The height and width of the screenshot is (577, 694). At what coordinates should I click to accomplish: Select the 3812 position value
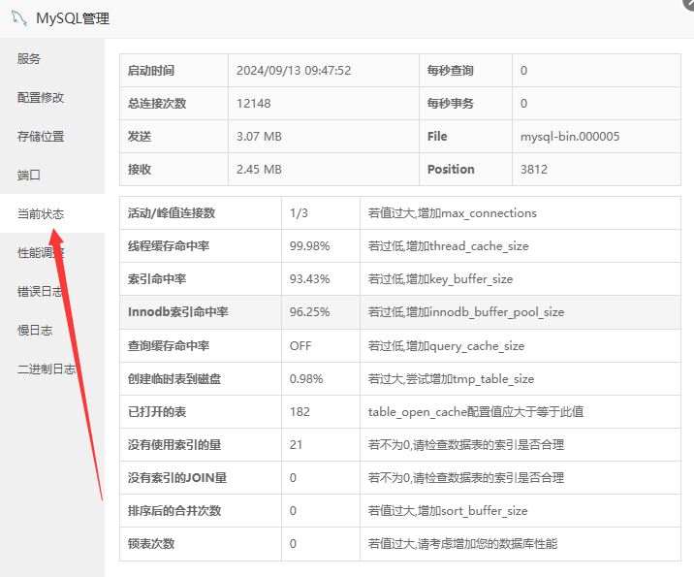coord(534,169)
